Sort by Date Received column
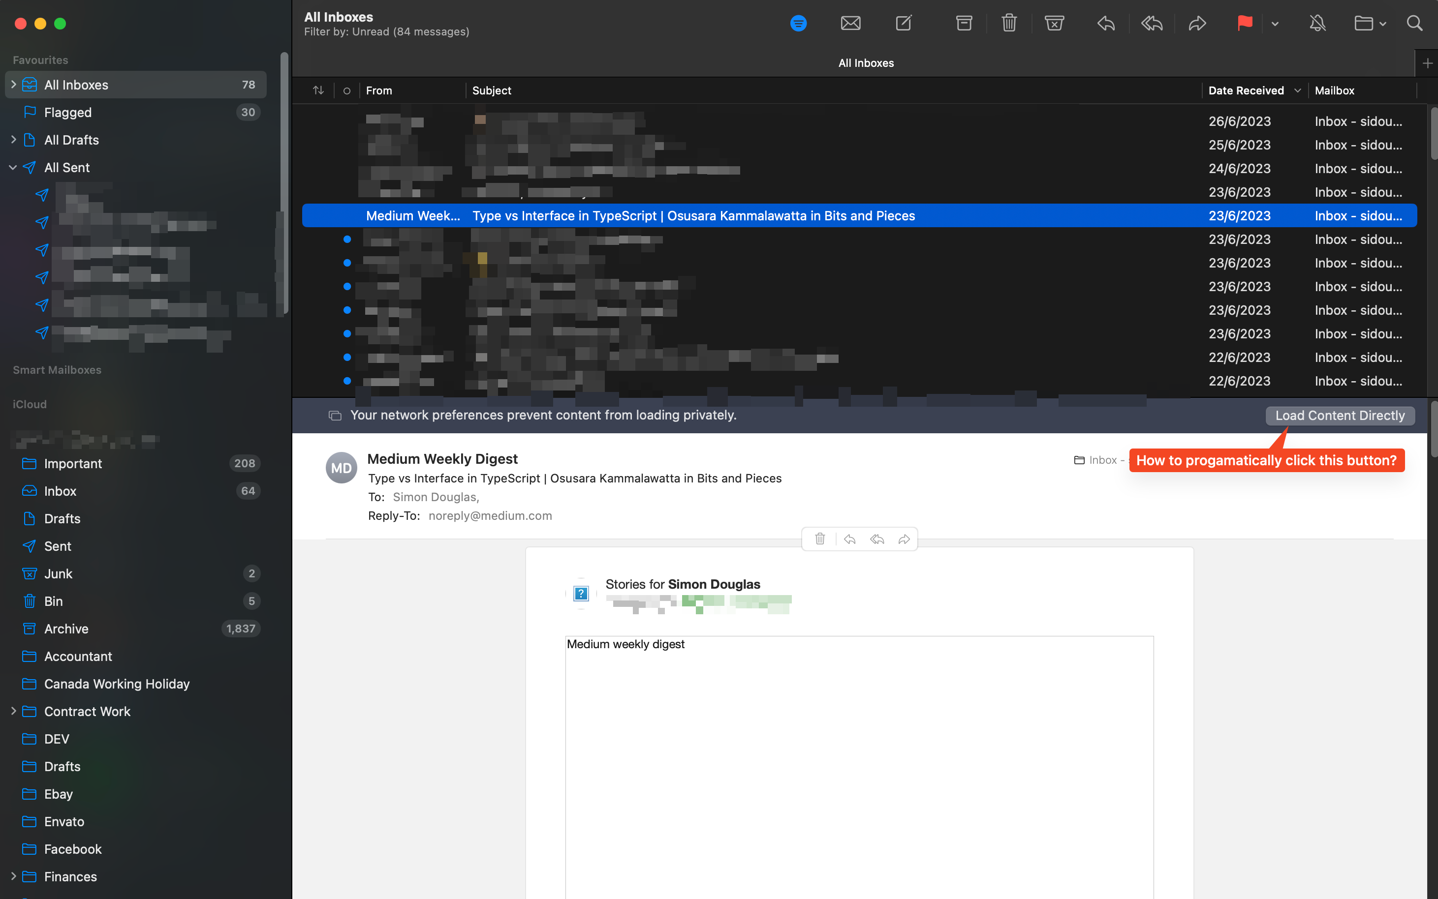Viewport: 1438px width, 899px height. point(1246,91)
